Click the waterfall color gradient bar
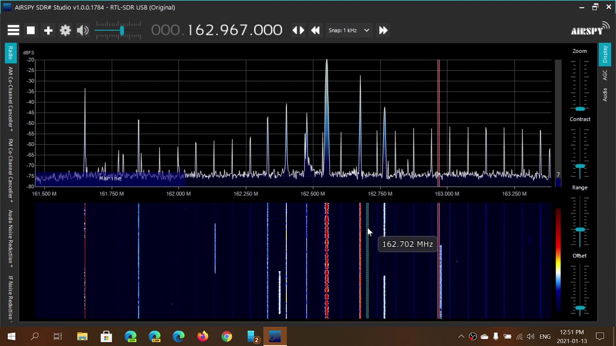Image resolution: width=616 pixels, height=346 pixels. tap(558, 260)
